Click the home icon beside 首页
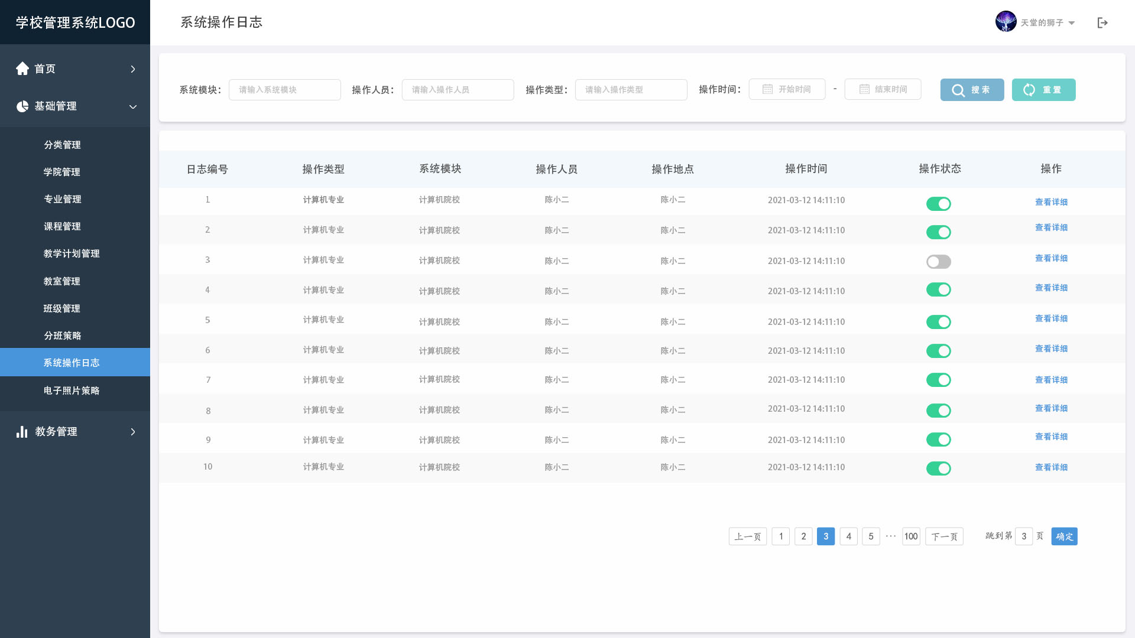 click(x=22, y=69)
